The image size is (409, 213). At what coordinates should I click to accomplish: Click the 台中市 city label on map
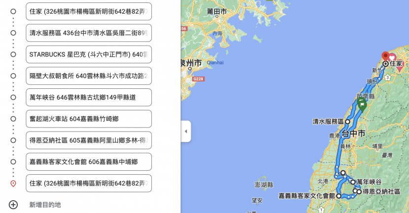tap(353, 133)
